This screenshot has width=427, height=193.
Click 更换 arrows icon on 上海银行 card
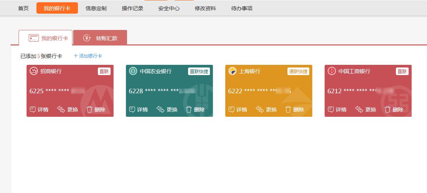[260, 110]
